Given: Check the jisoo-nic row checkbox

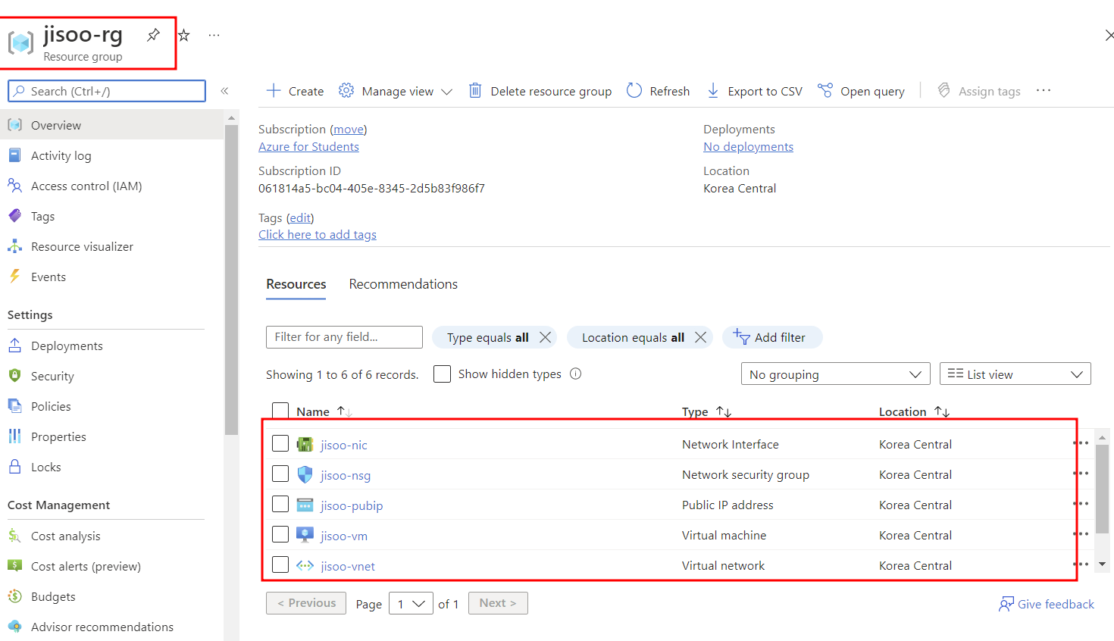Looking at the screenshot, I should (x=280, y=443).
